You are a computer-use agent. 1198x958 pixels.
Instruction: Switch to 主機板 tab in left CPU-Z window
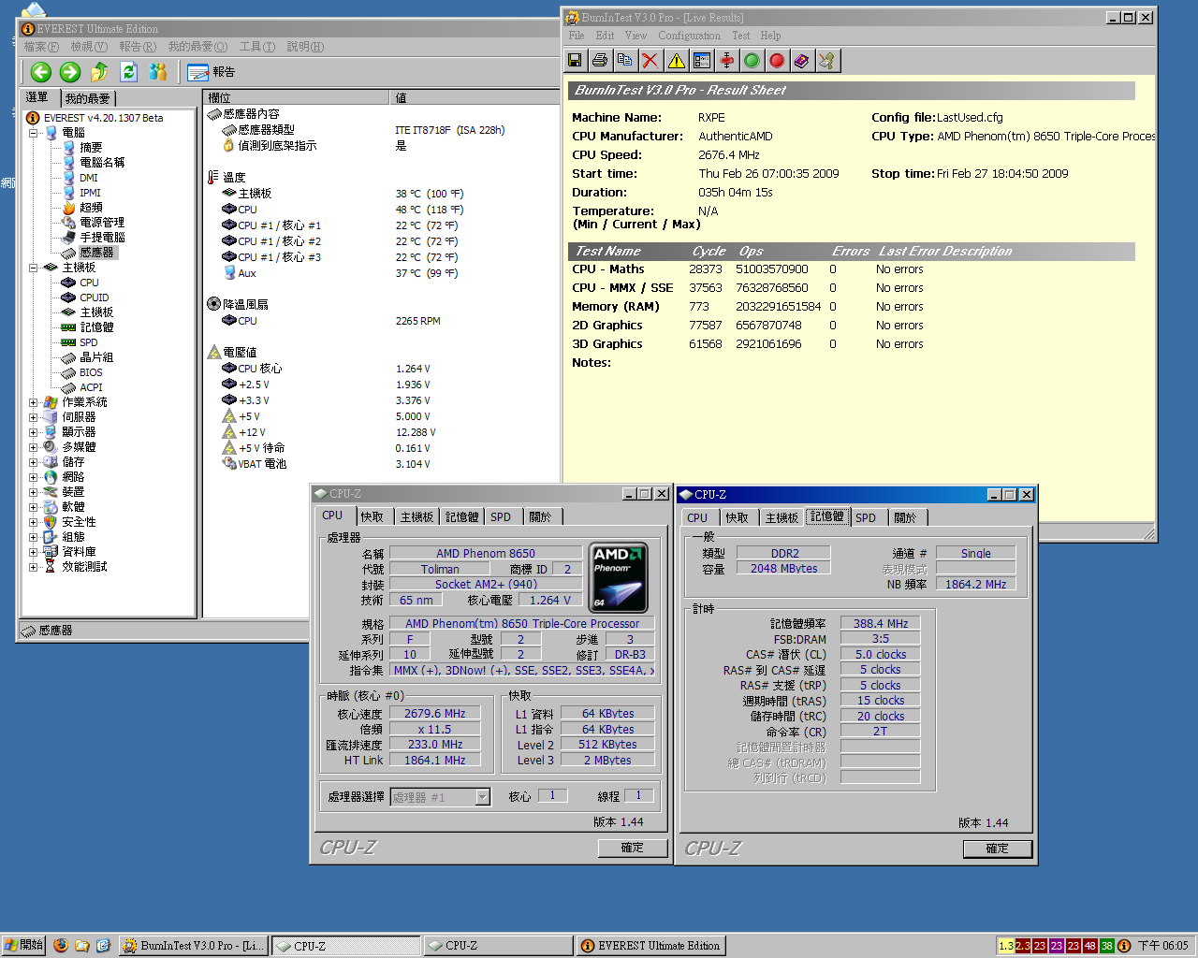(x=417, y=516)
